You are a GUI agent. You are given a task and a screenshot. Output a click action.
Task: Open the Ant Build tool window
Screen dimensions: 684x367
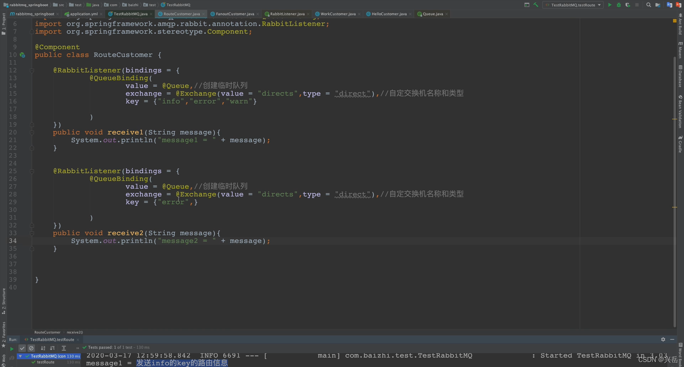680,24
